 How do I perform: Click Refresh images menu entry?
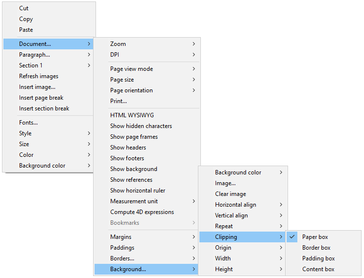(x=38, y=76)
